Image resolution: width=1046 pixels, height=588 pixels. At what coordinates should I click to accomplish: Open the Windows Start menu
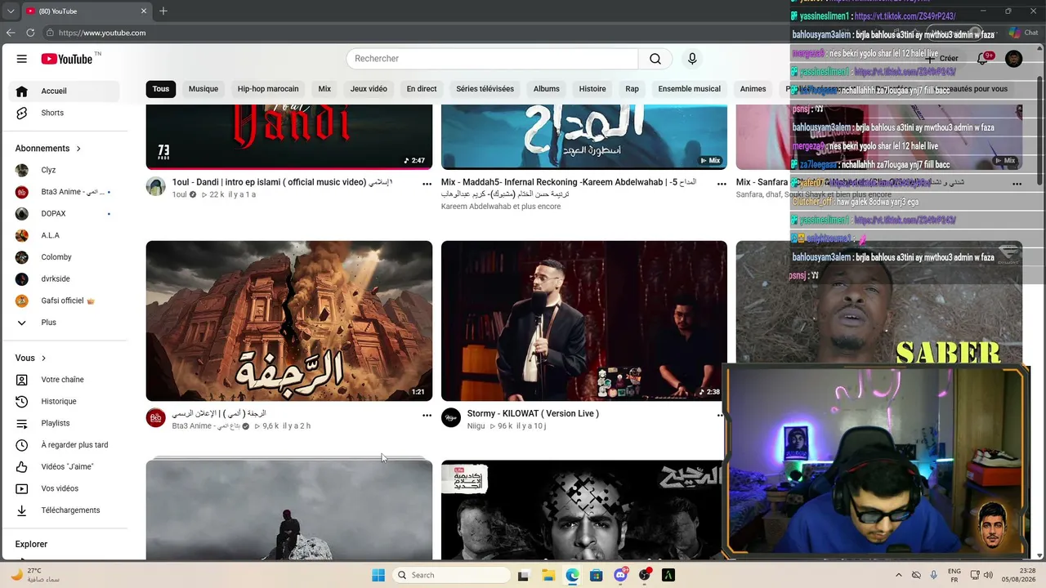[378, 575]
